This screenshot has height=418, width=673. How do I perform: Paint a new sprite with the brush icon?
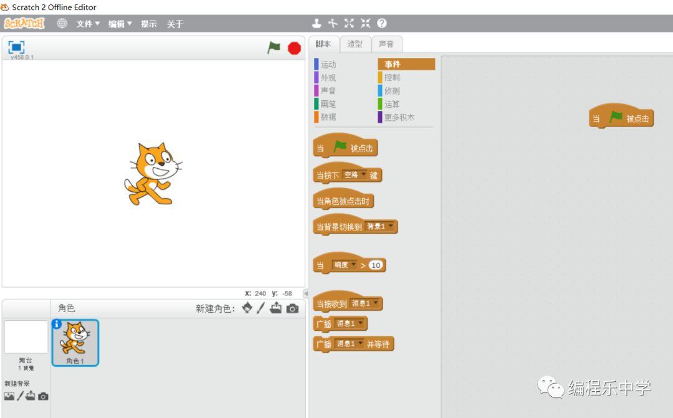(260, 308)
